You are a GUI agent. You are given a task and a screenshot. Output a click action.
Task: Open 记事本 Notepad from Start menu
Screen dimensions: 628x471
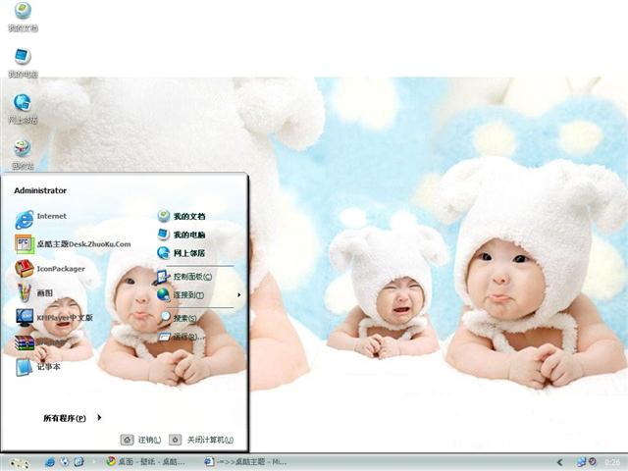click(38, 367)
